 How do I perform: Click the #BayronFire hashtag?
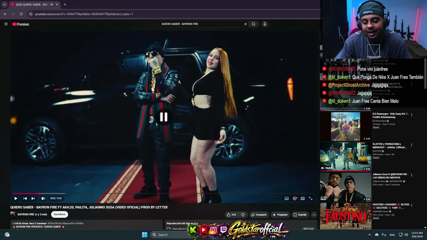pyautogui.click(x=68, y=223)
